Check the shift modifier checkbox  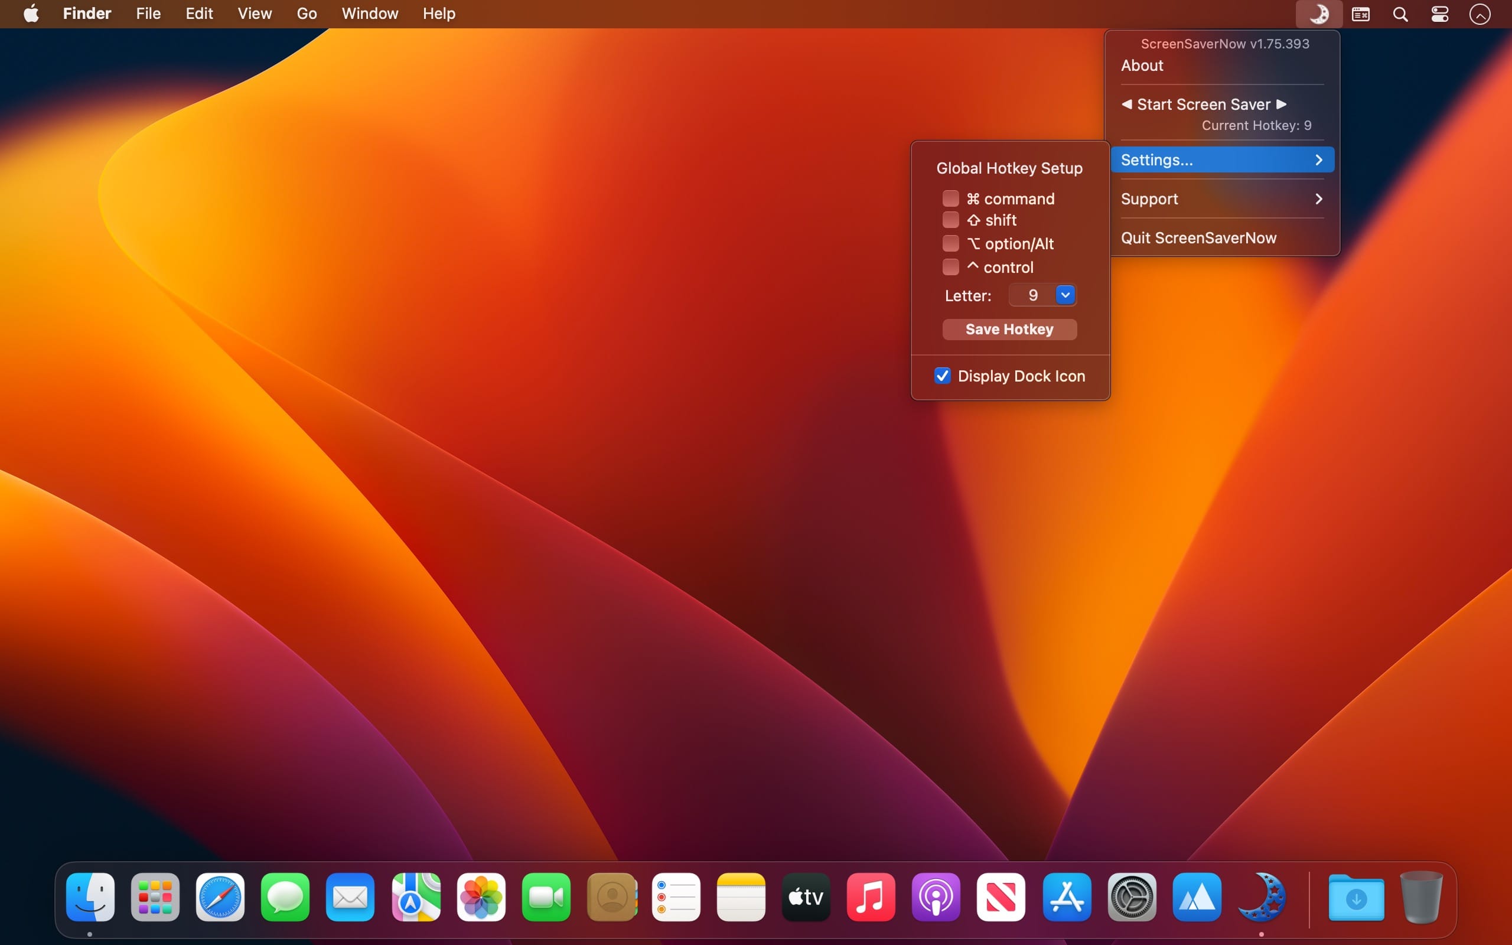[950, 220]
